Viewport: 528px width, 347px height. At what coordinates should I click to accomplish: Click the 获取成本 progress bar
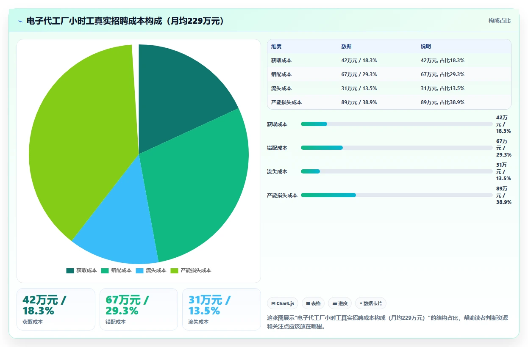coord(397,124)
